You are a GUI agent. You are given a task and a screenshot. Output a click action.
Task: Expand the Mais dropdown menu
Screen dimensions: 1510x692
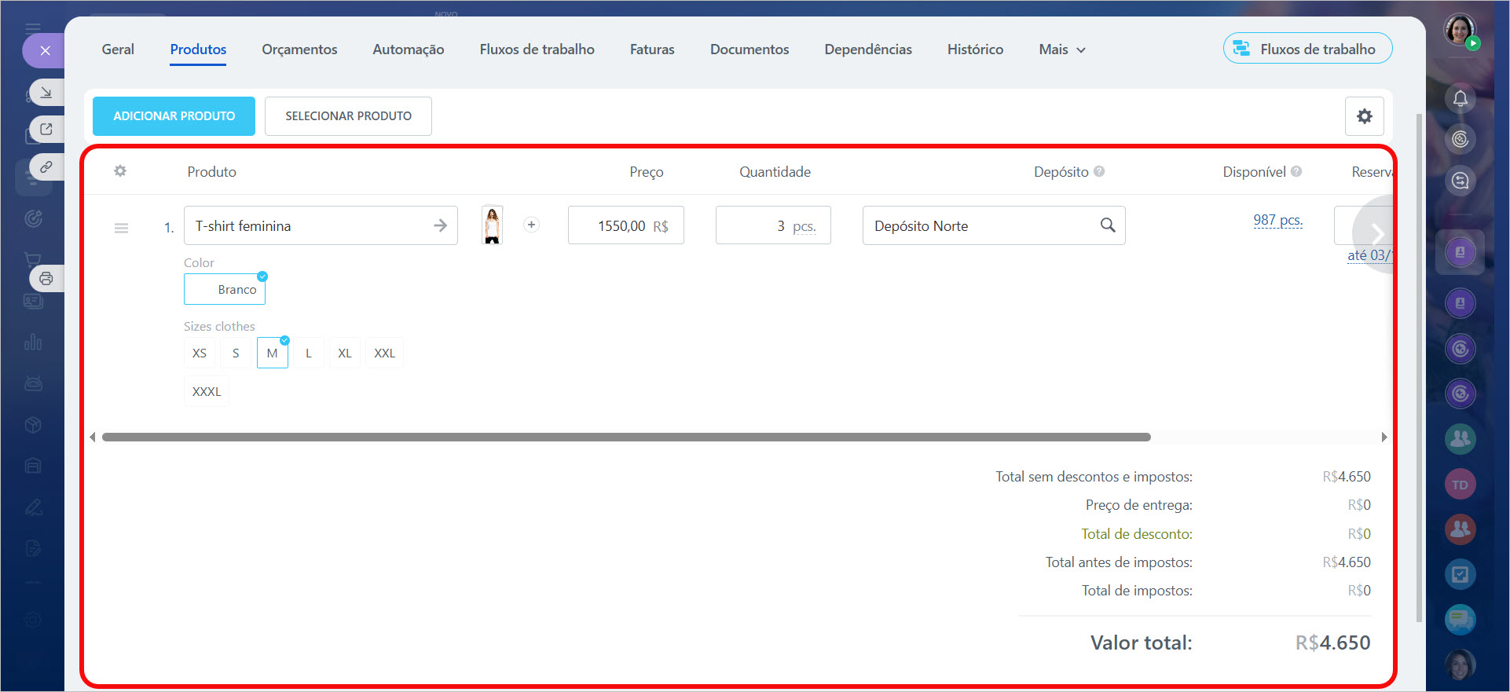(x=1061, y=49)
